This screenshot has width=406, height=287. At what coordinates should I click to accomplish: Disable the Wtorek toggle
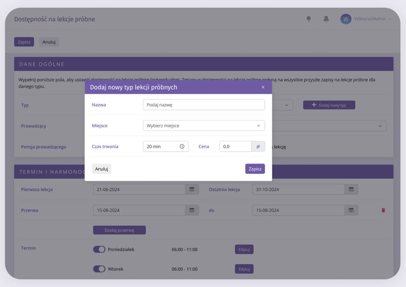(99, 269)
